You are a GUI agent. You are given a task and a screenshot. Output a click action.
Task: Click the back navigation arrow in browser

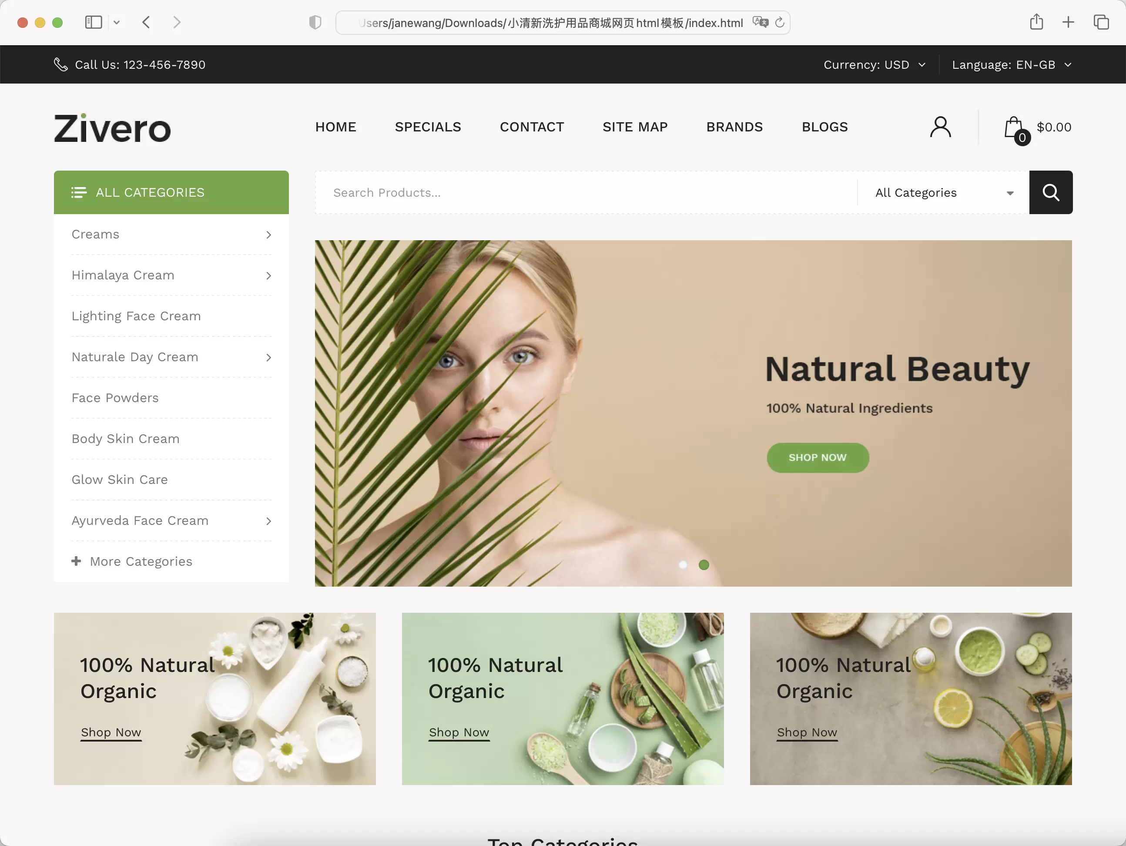tap(146, 22)
